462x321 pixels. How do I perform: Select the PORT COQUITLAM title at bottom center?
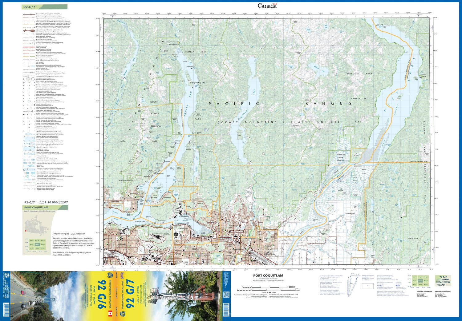coord(268,275)
